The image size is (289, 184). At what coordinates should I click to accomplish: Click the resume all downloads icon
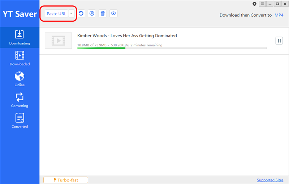coord(81,13)
